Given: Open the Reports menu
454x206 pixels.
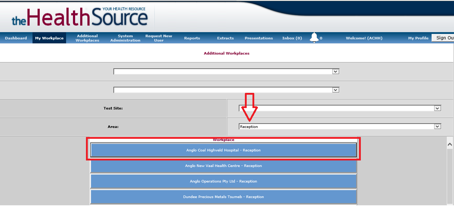Looking at the screenshot, I should pos(192,38).
